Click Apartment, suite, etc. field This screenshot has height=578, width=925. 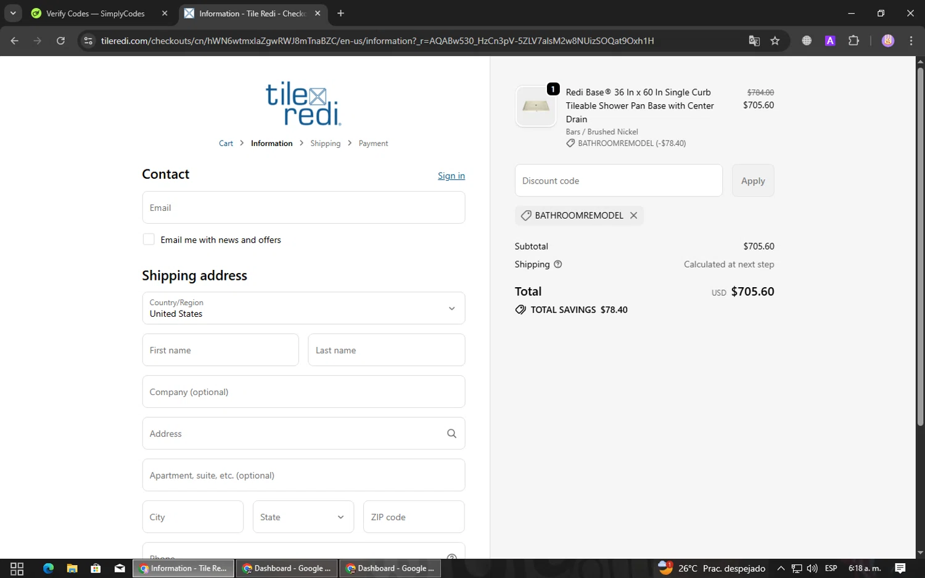pos(303,475)
